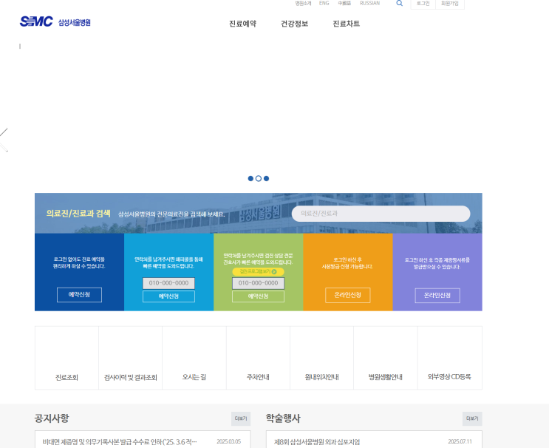Open the 주차안내 quick link tile
Viewport: 549px width, 448px height.
(x=258, y=358)
